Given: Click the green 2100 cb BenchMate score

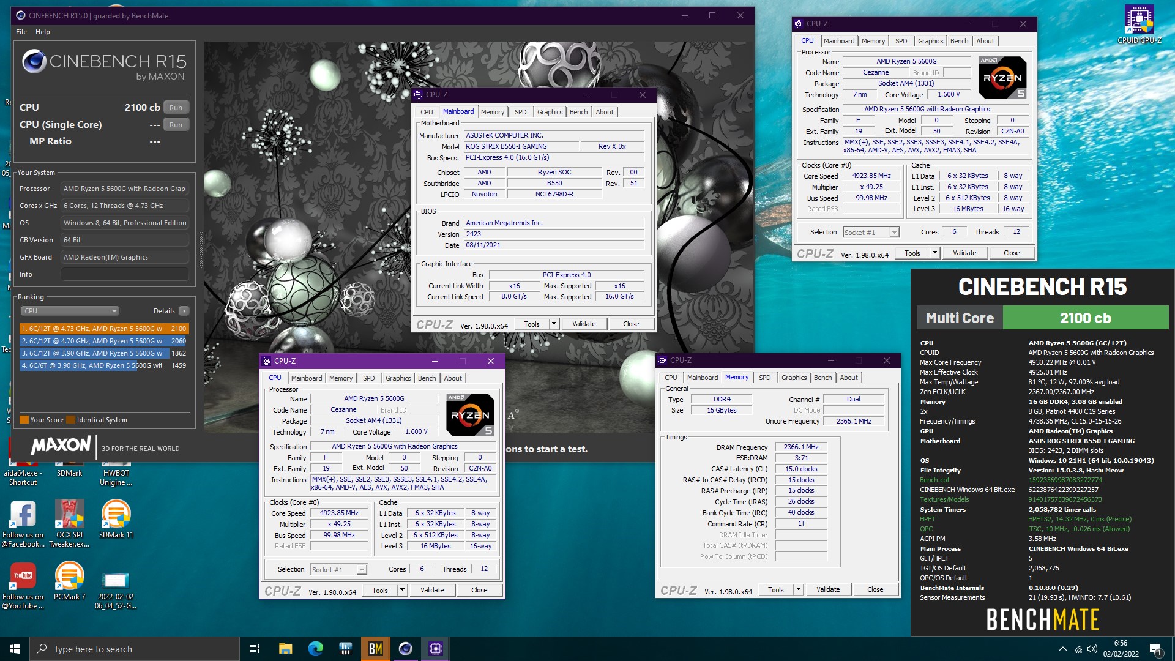Looking at the screenshot, I should click(x=1086, y=318).
